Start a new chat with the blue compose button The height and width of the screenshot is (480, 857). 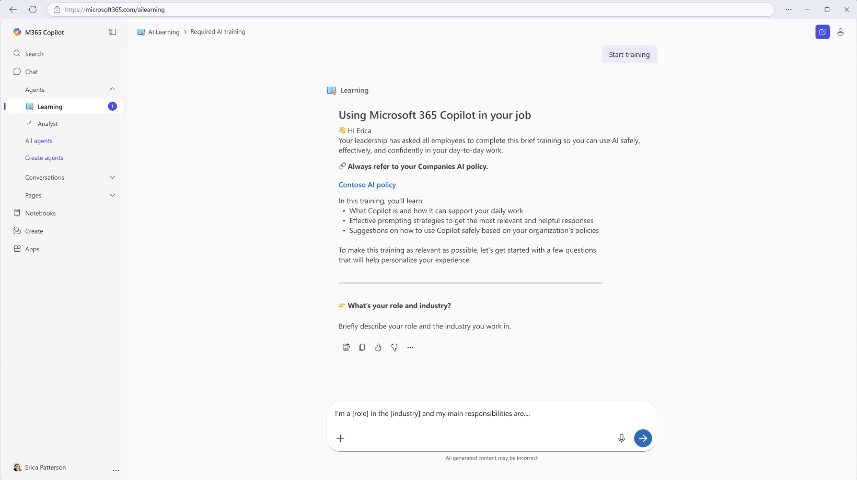823,32
